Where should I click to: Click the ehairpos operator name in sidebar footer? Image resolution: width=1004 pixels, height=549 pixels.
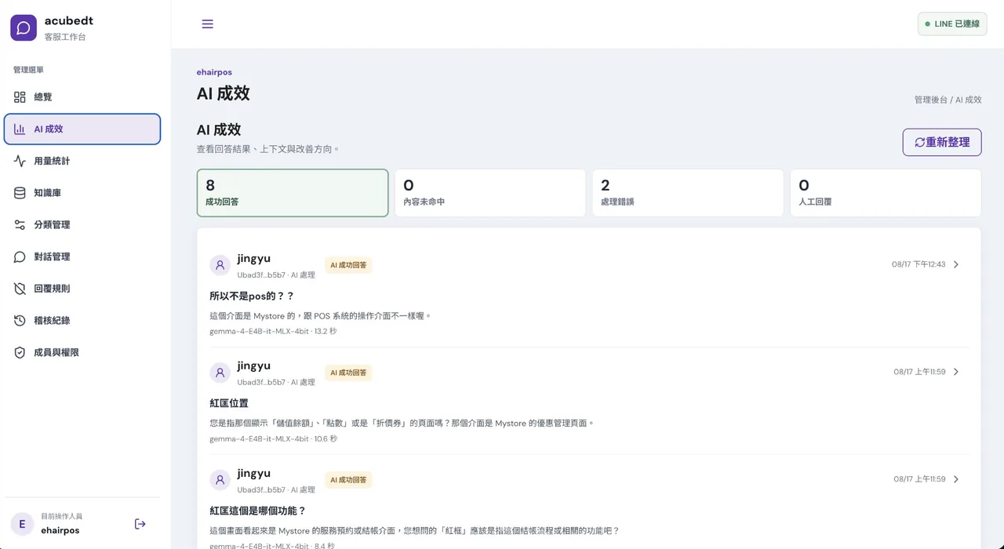click(x=60, y=530)
